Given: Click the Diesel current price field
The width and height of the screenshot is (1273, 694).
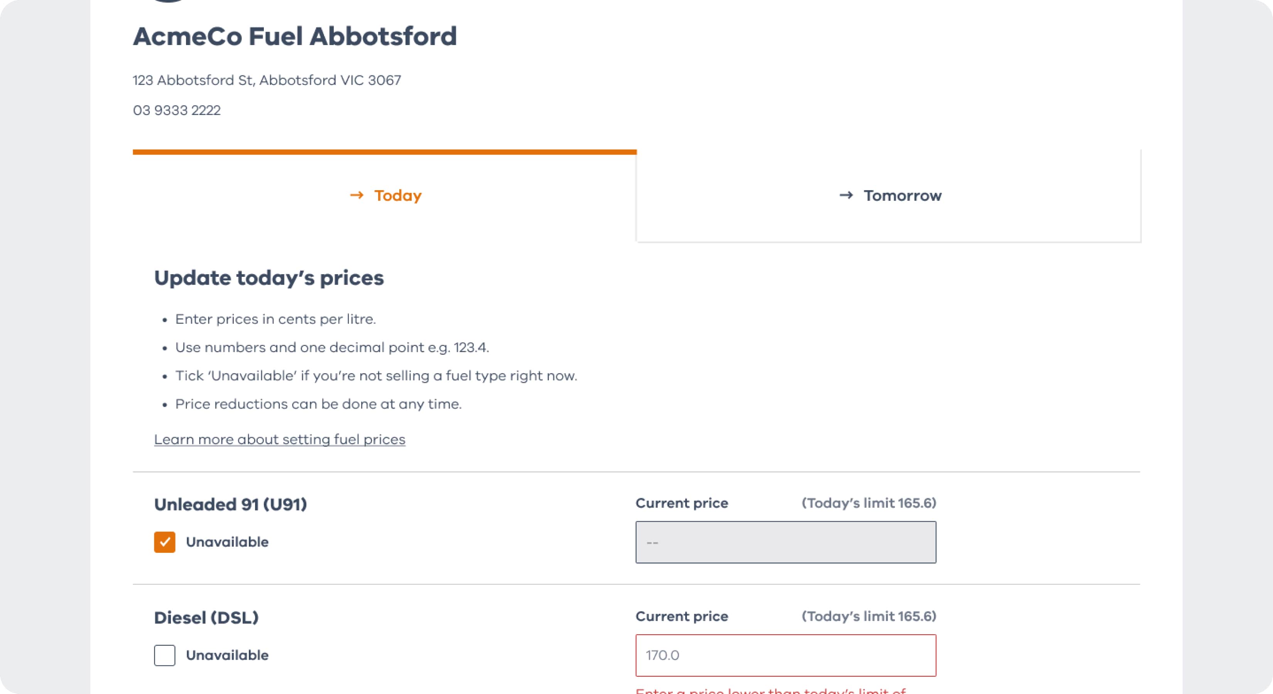Looking at the screenshot, I should pos(785,655).
